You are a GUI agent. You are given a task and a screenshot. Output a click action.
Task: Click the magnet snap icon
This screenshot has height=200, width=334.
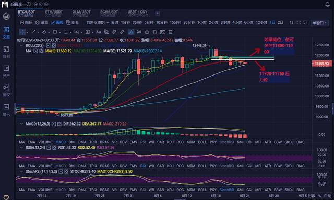point(139,32)
